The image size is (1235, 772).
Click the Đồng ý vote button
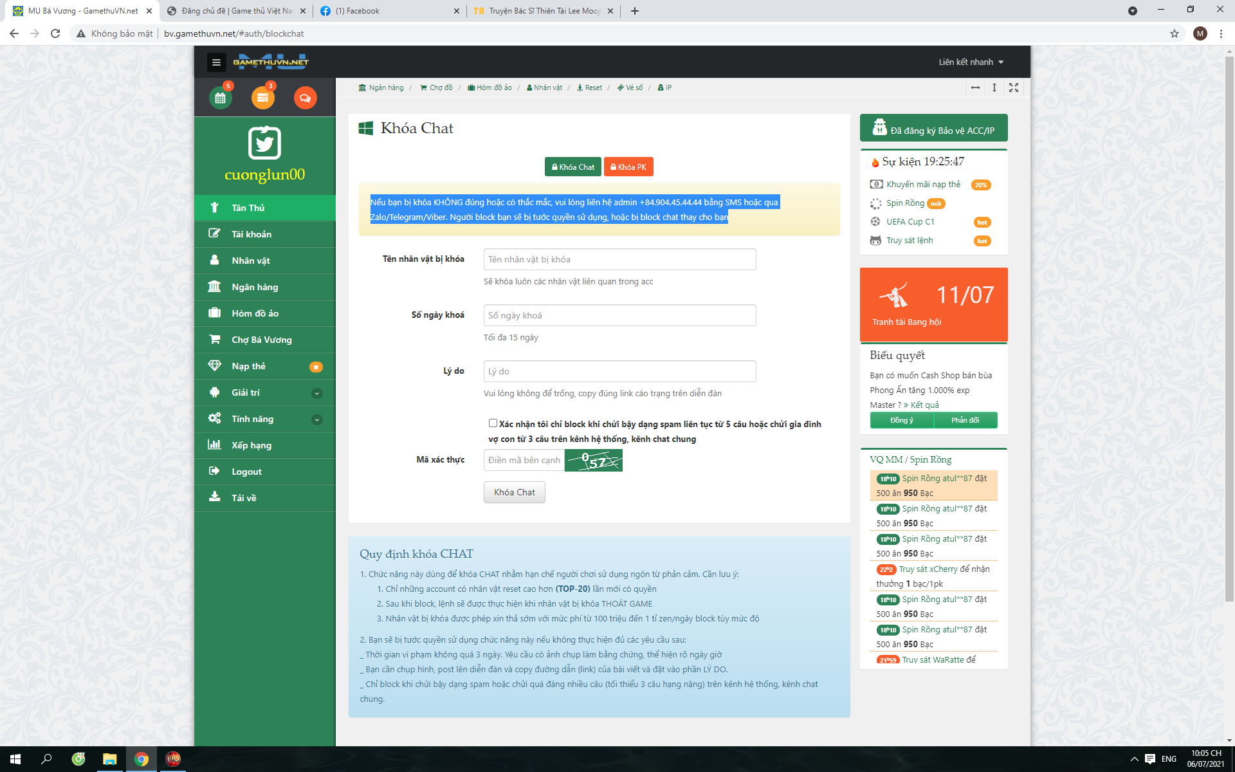pyautogui.click(x=901, y=420)
